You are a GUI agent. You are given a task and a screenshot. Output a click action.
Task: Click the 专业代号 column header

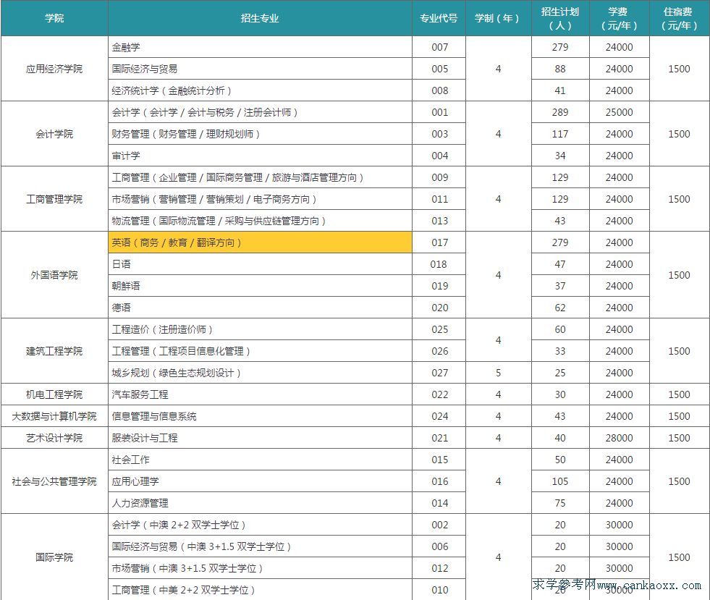coord(438,19)
